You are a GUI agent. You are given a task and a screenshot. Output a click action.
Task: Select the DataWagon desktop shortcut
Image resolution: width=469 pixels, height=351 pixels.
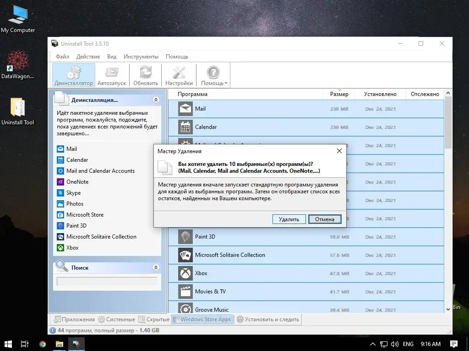point(18,64)
